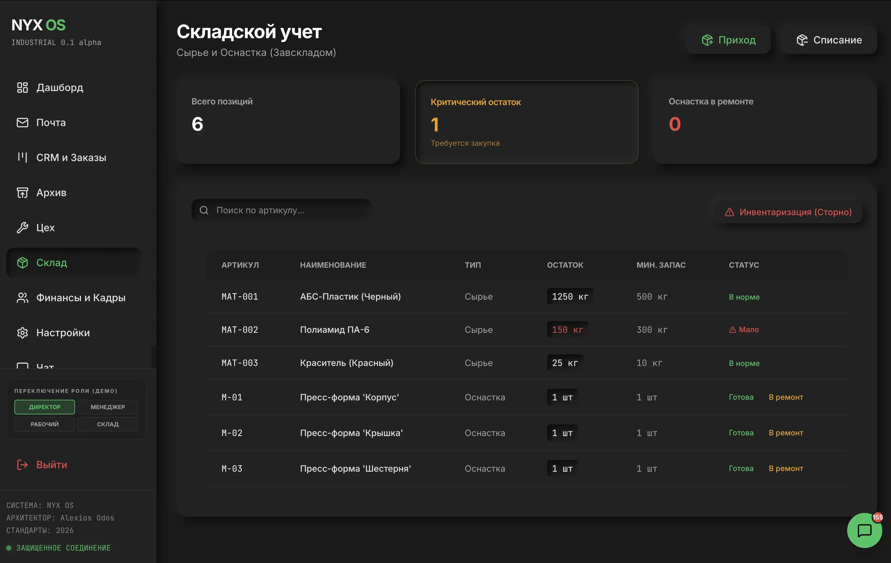891x563 pixels.
Task: Click the Цех wrench icon
Action: 23,227
